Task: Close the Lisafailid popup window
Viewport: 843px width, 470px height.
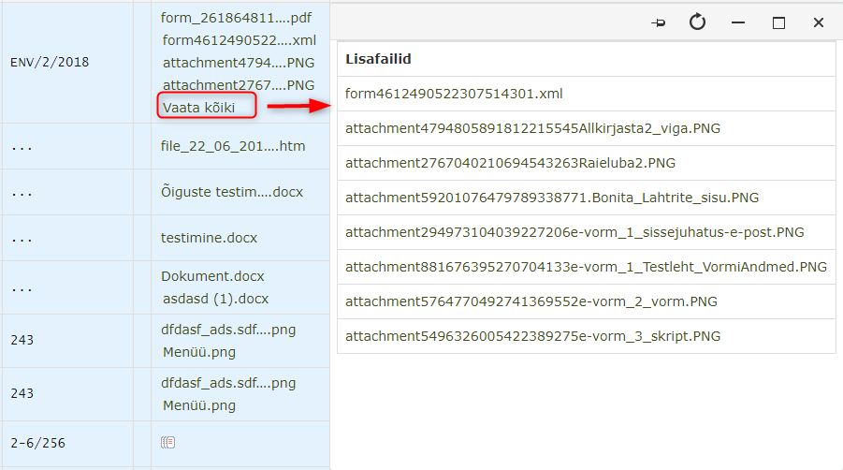Action: (x=819, y=23)
